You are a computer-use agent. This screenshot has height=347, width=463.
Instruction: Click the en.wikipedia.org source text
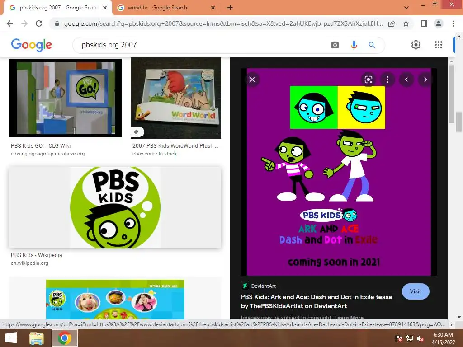tap(29, 263)
